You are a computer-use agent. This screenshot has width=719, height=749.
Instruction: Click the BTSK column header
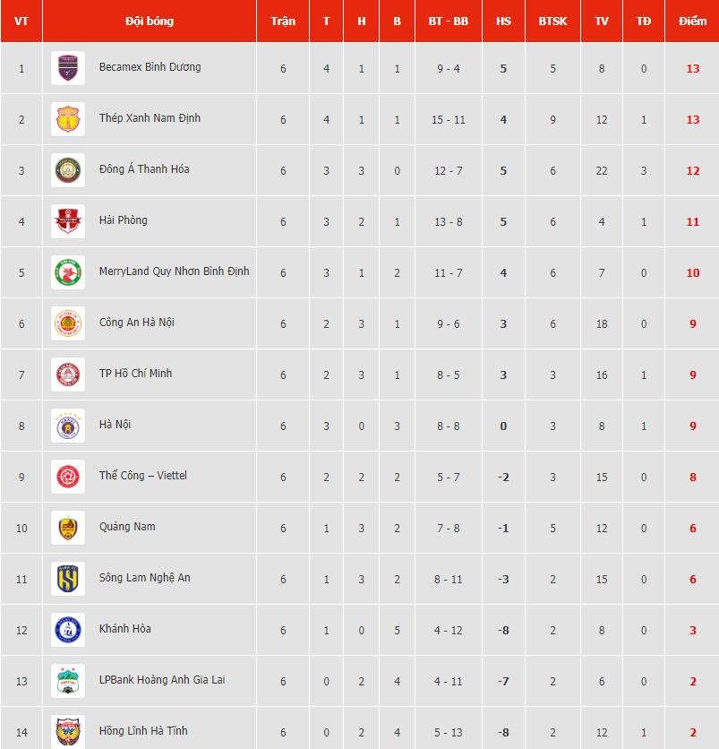pos(552,21)
